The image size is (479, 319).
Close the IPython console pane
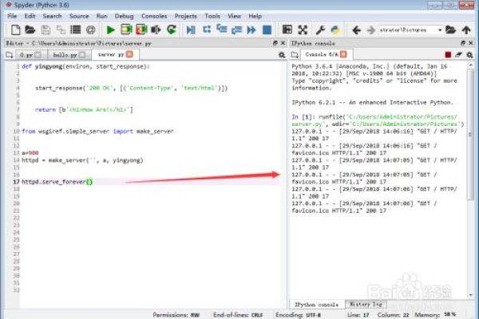[471, 43]
